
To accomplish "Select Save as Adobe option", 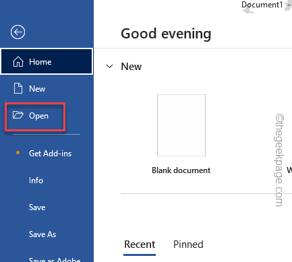I will 55,260.
